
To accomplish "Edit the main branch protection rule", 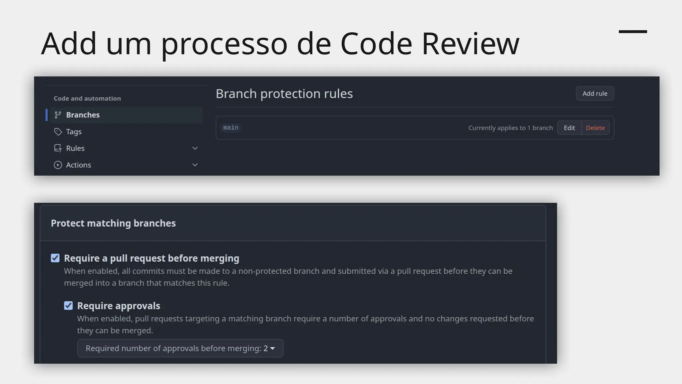I will pyautogui.click(x=569, y=128).
